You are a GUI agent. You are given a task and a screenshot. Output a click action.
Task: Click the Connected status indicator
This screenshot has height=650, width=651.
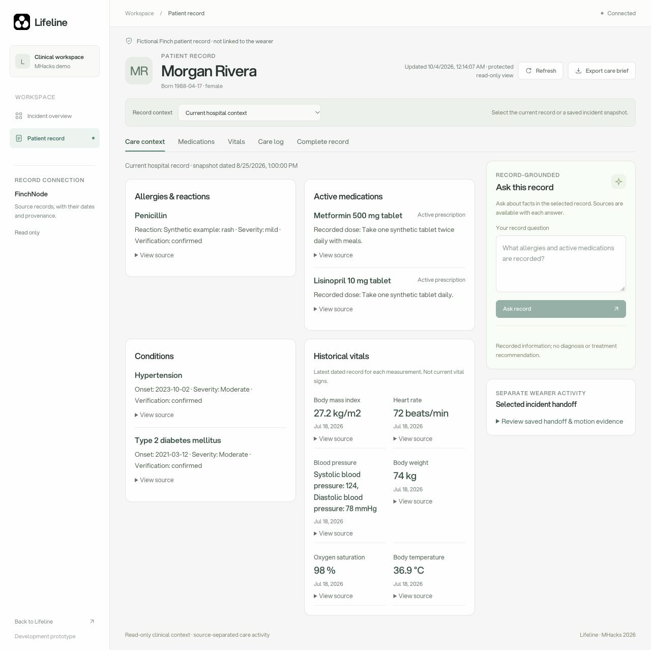click(618, 13)
